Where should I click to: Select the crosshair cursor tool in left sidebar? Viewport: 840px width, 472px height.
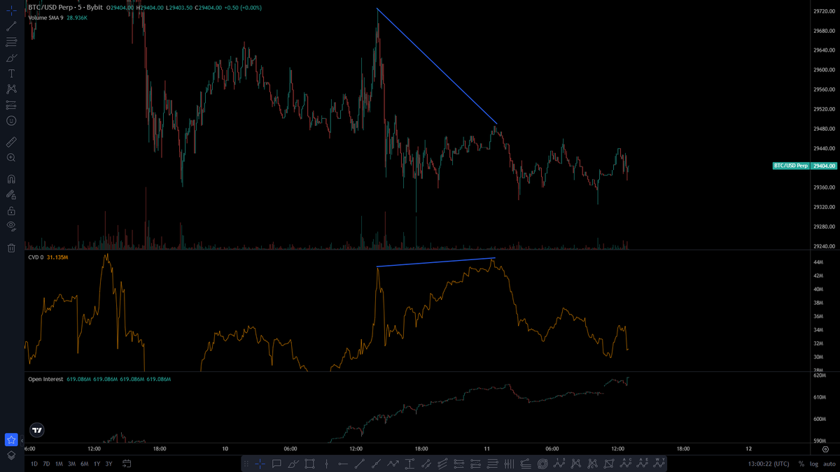pyautogui.click(x=11, y=10)
